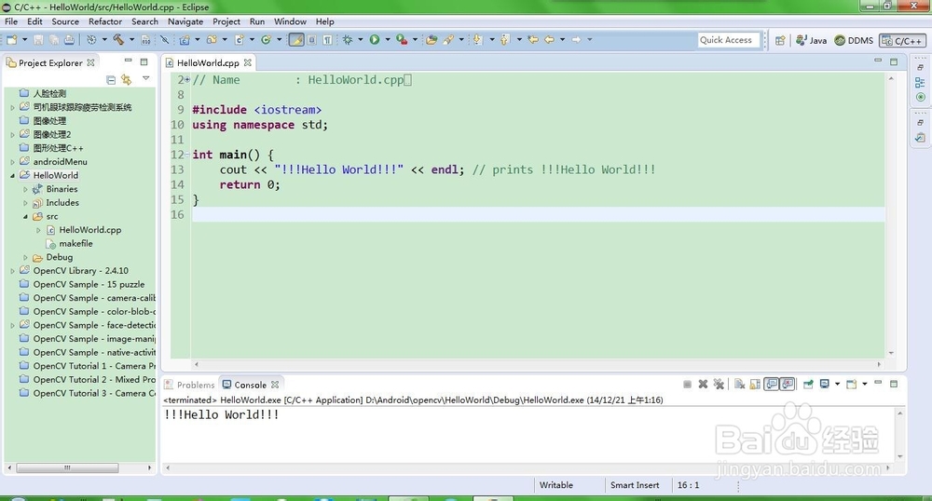
Task: Click the Clear Console icon
Action: pyautogui.click(x=739, y=384)
